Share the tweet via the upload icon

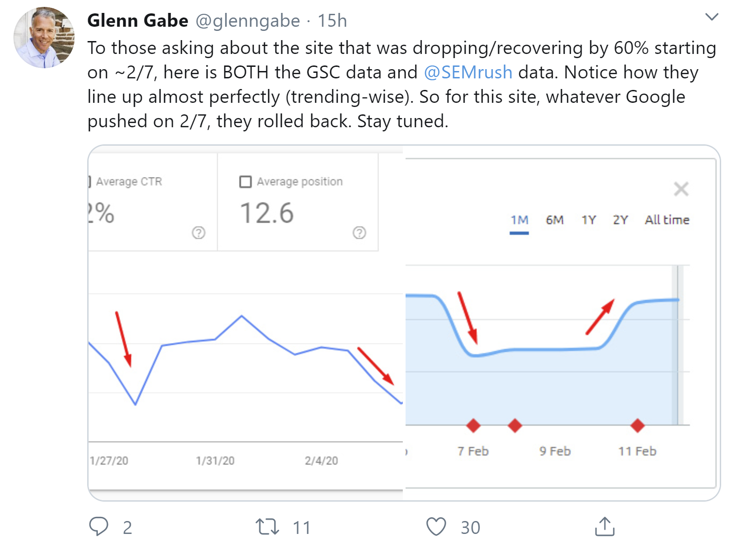605,526
